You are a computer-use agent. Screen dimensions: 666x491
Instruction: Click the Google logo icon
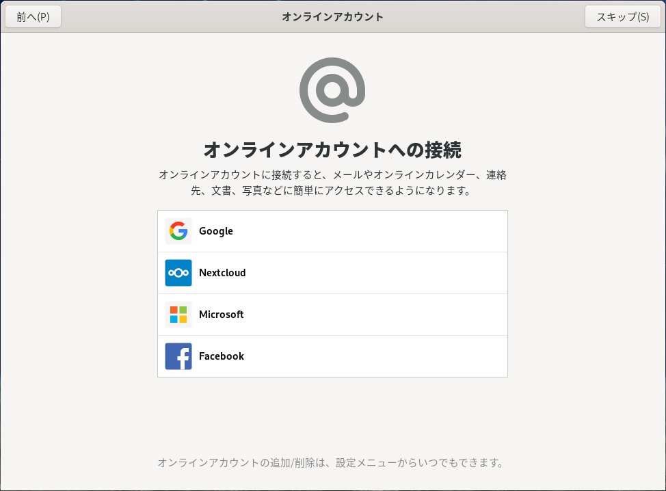coord(178,231)
